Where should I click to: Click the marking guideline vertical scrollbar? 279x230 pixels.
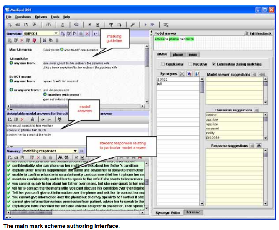click(147, 74)
